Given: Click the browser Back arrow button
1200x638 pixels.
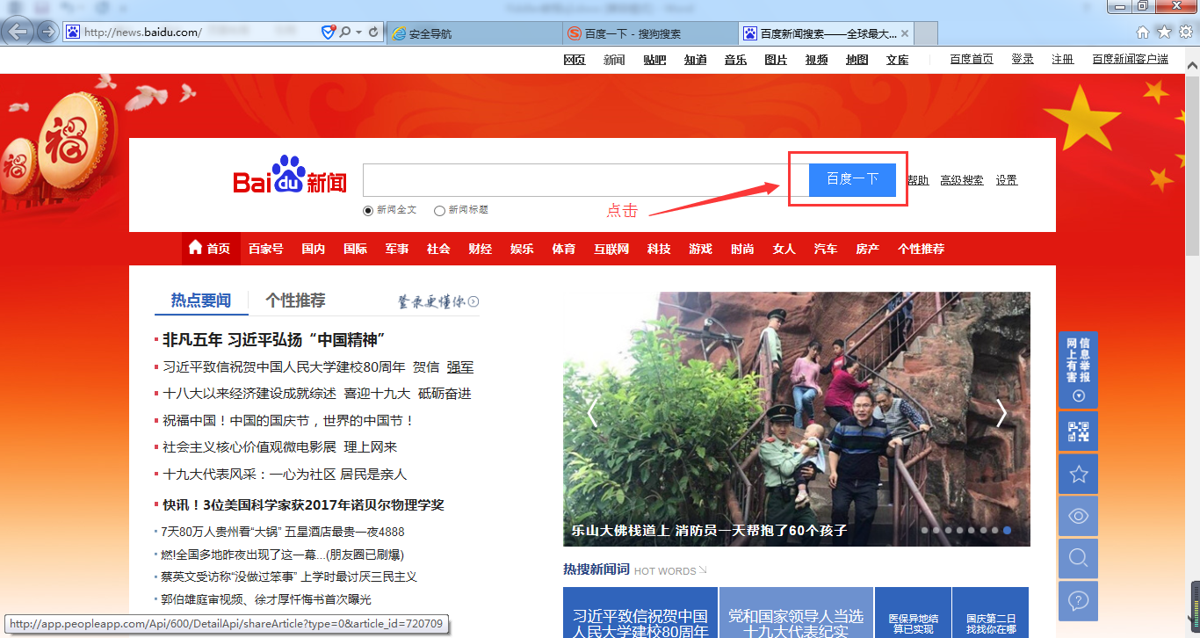Looking at the screenshot, I should [18, 33].
